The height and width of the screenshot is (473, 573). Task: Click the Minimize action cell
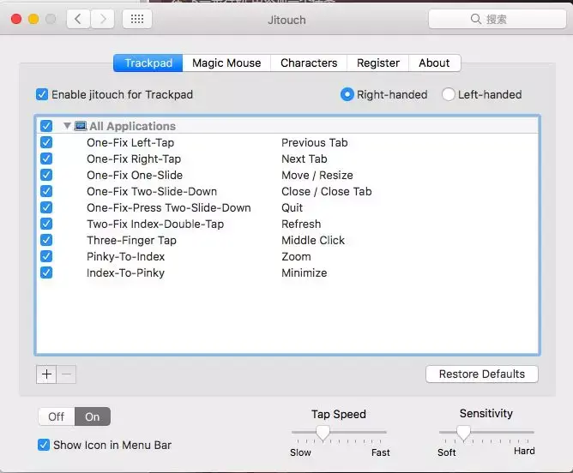304,272
